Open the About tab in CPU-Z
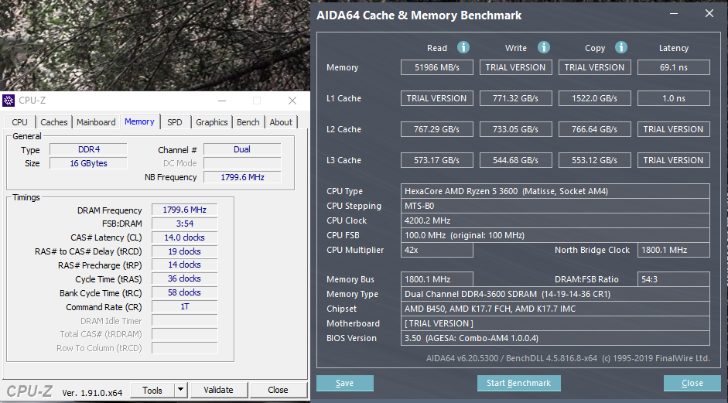Image resolution: width=728 pixels, height=403 pixels. pyautogui.click(x=281, y=122)
